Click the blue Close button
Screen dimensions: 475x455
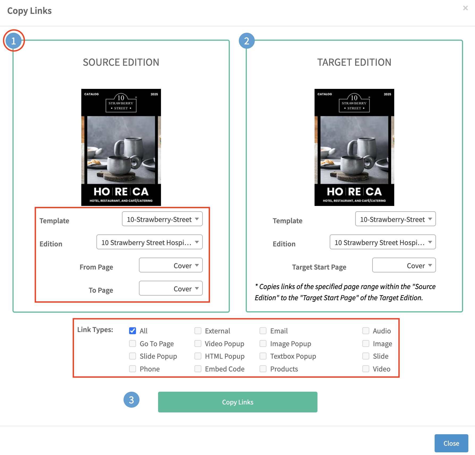point(451,443)
